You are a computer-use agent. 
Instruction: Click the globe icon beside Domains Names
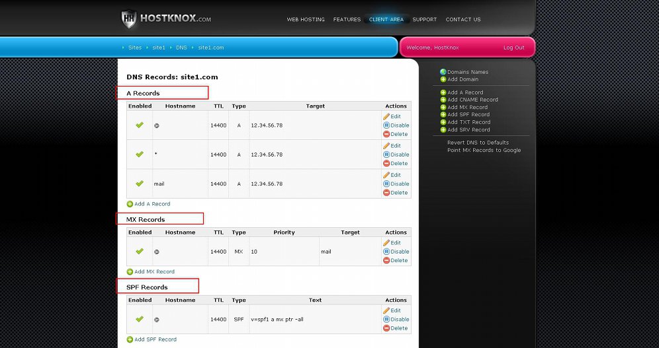(443, 72)
